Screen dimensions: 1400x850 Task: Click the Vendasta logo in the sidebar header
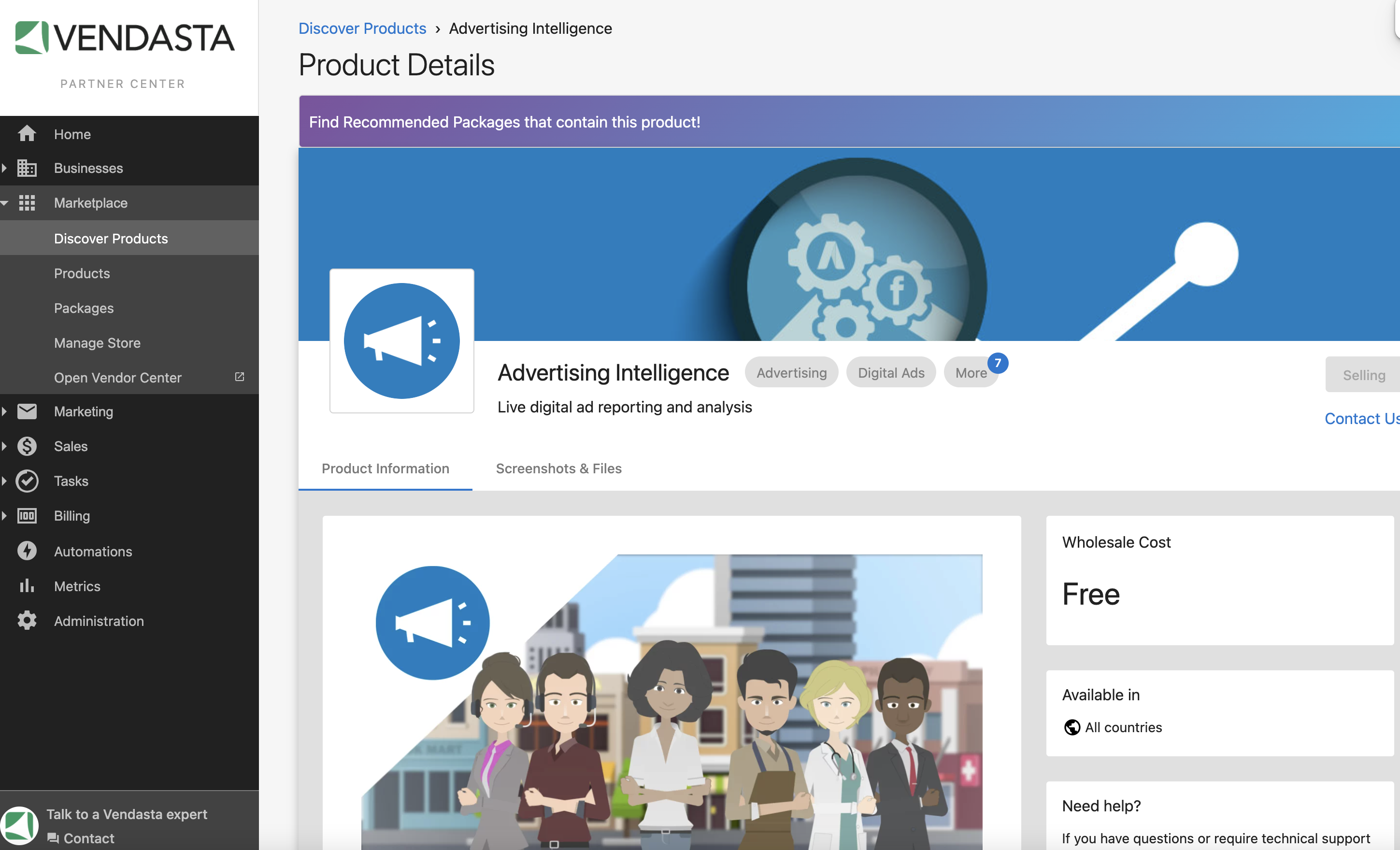[x=125, y=38]
